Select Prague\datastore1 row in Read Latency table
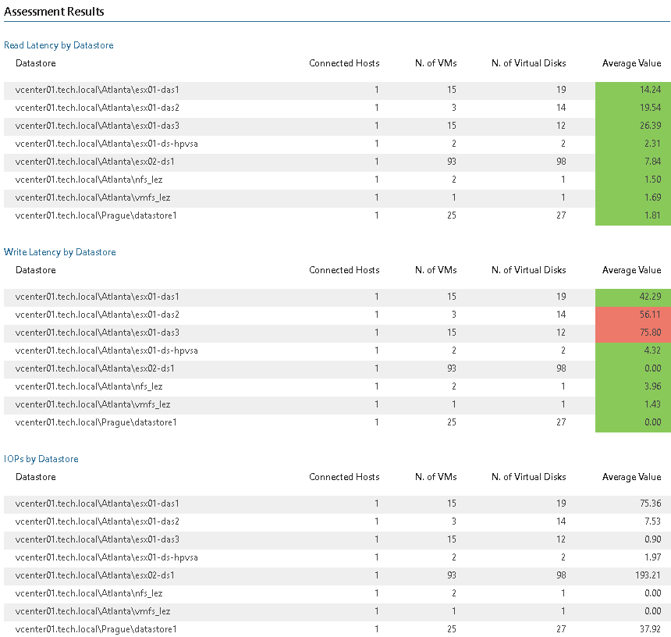 pos(96,215)
